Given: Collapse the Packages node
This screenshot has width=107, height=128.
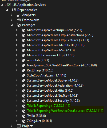Looking at the screenshot, I should [x=12, y=25].
